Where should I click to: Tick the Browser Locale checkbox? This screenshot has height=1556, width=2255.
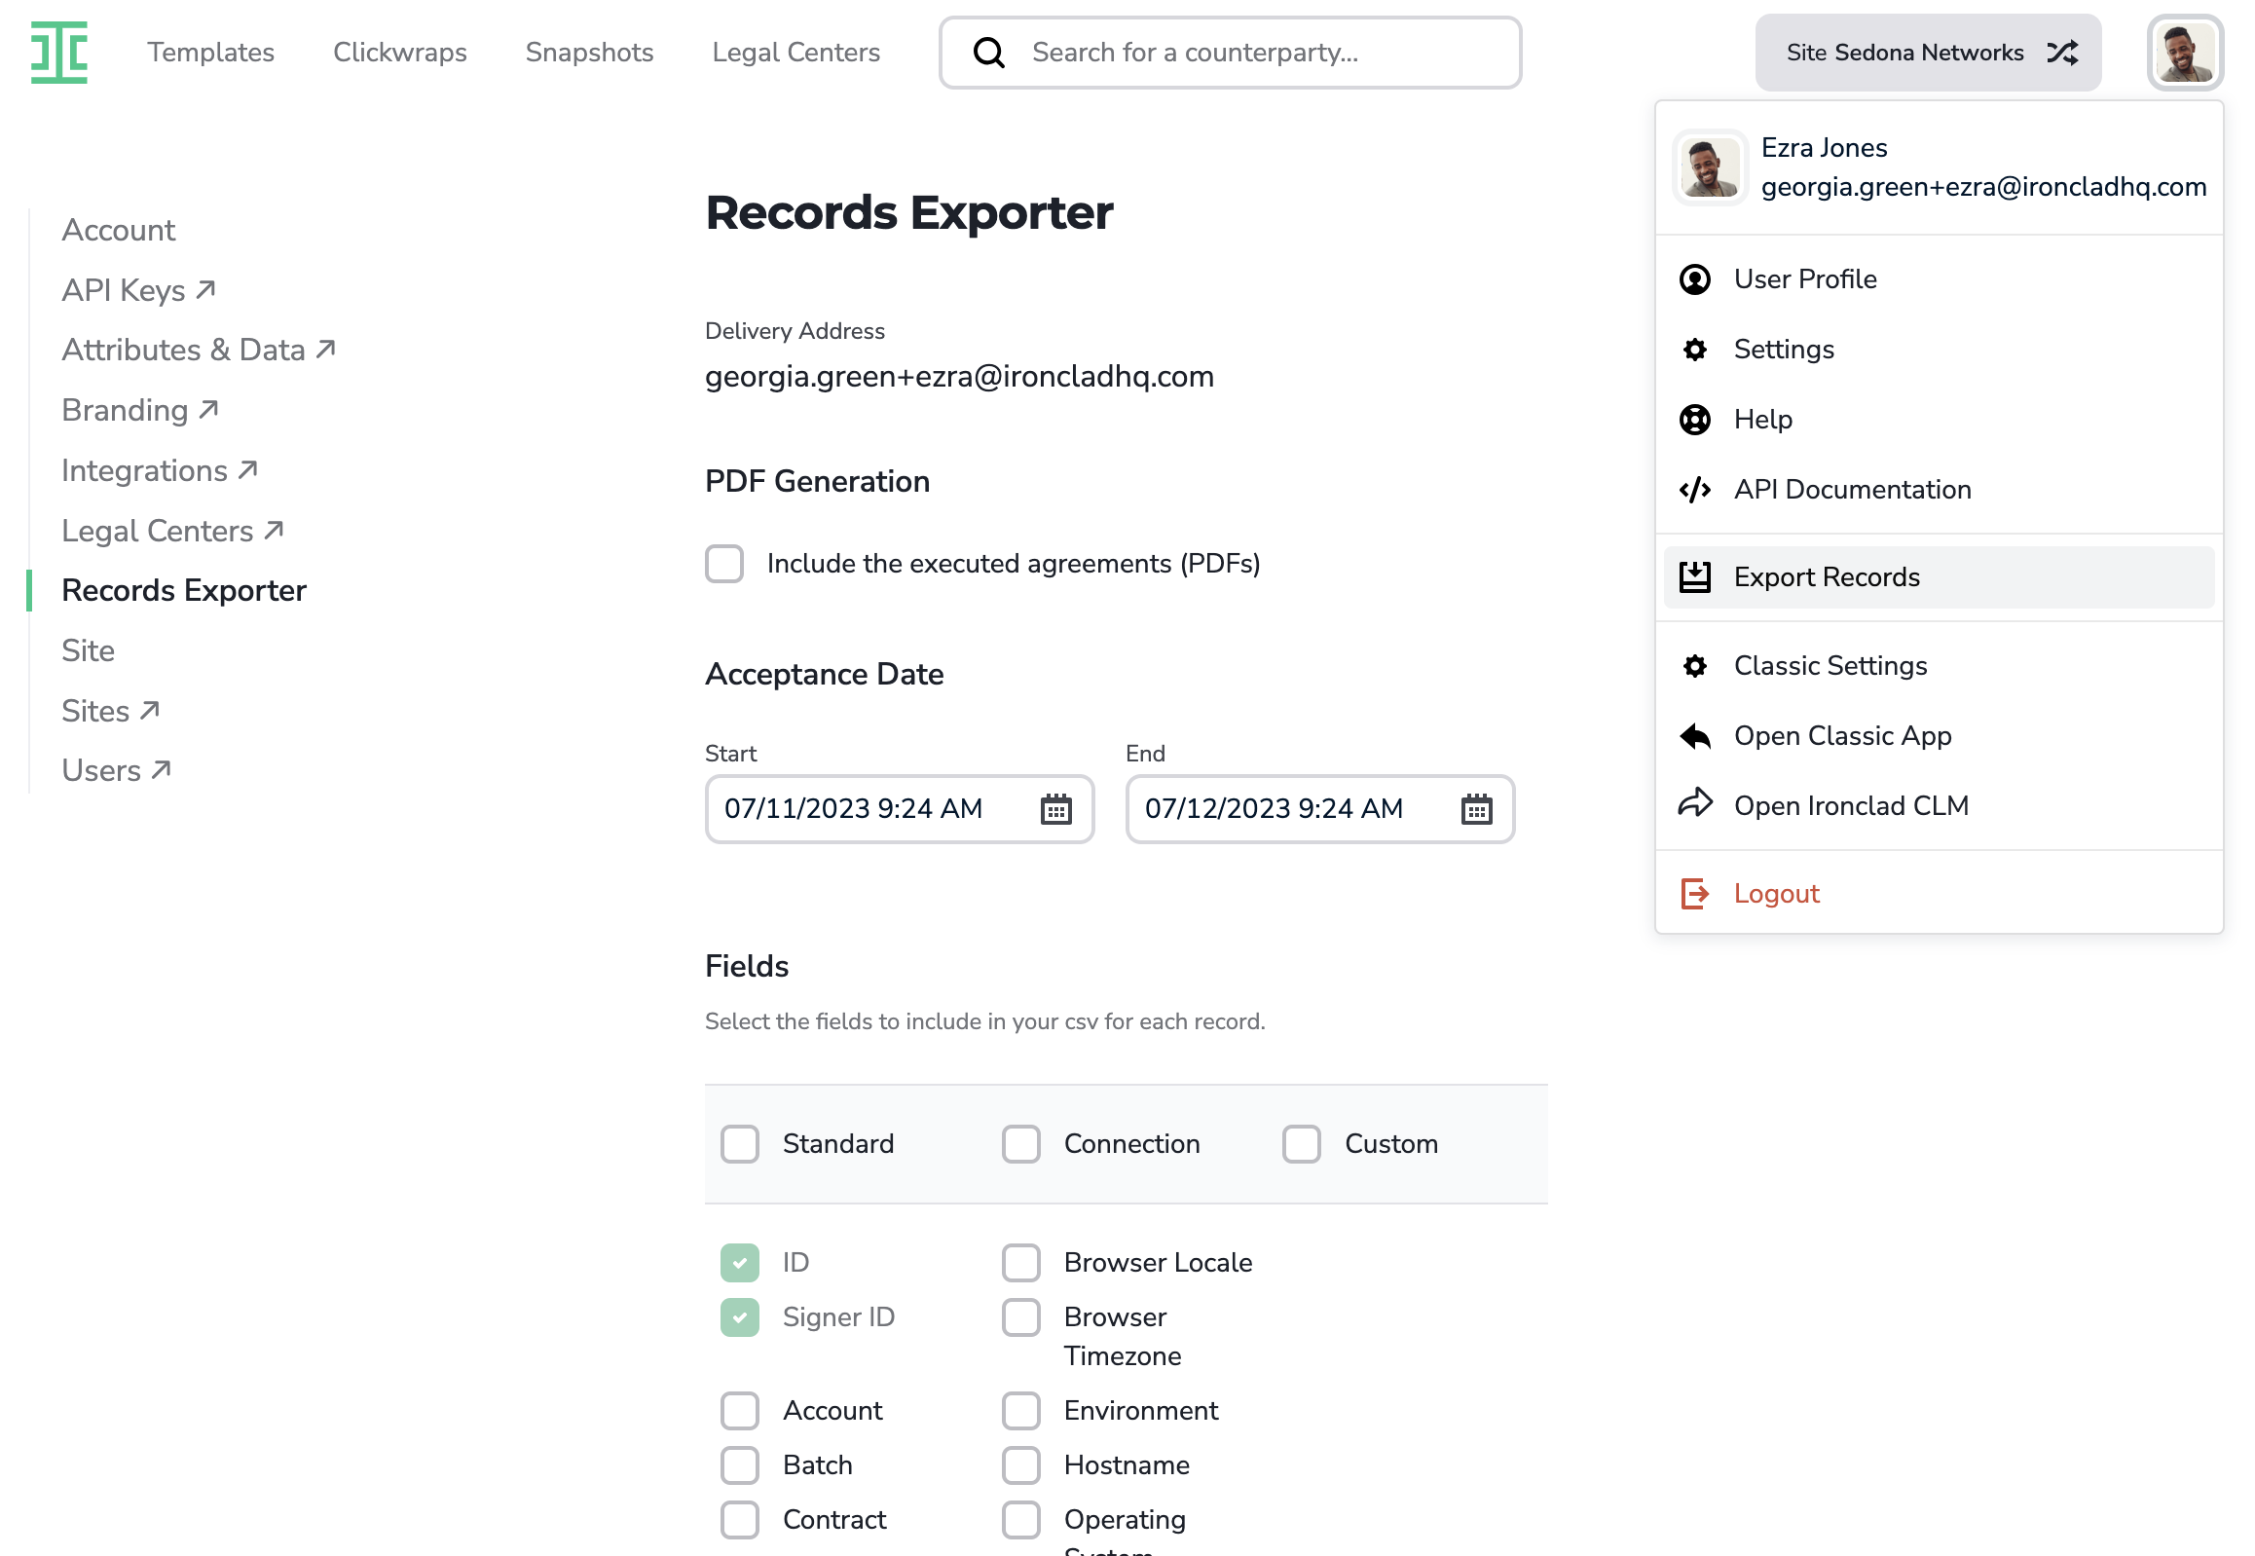tap(1020, 1263)
